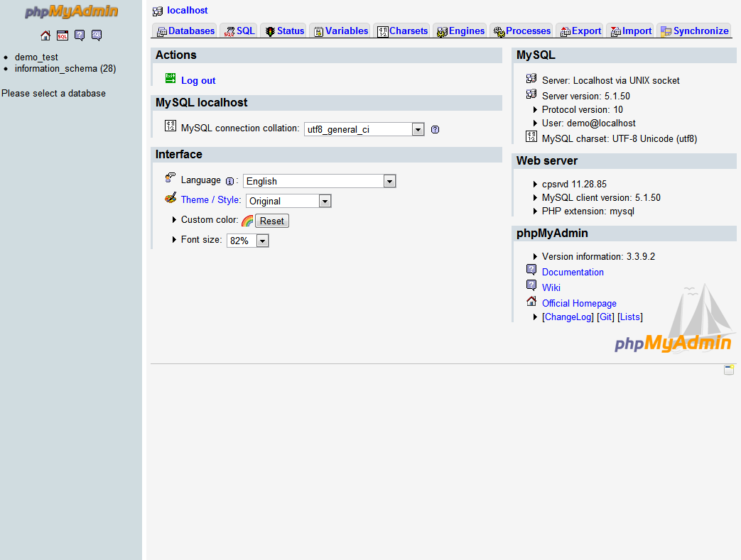Click the info icon next to Language

(229, 181)
